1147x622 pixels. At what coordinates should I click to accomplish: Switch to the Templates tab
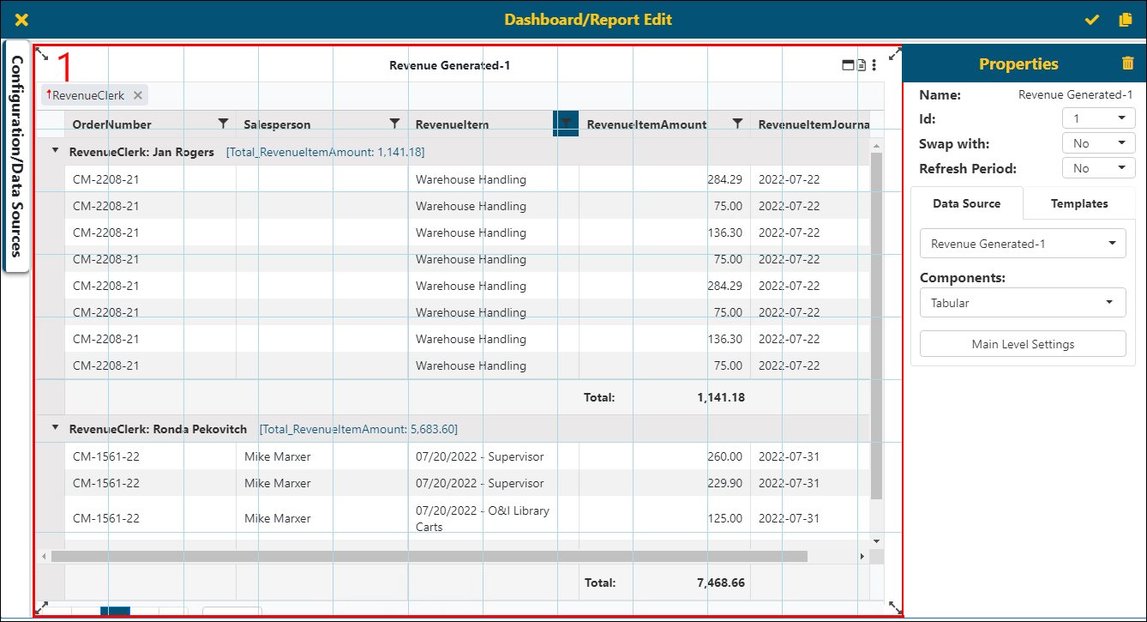click(1078, 203)
